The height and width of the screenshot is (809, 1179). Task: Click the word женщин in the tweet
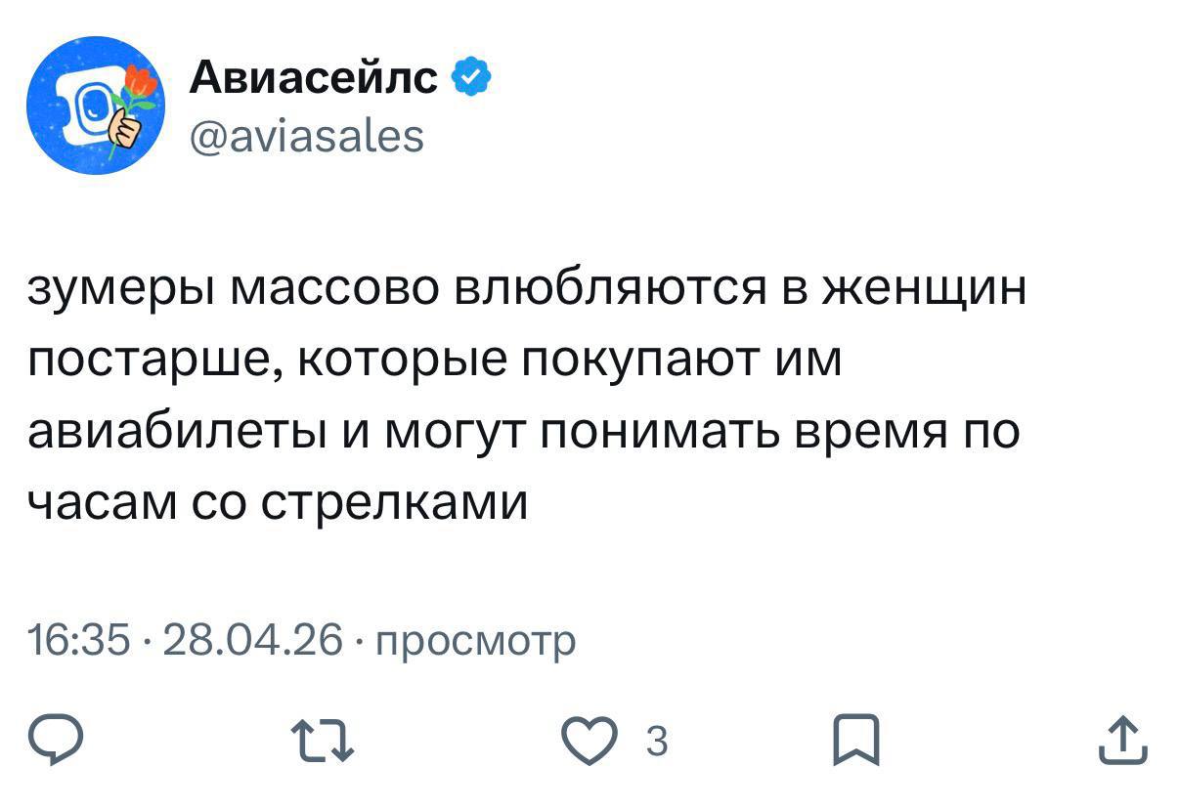923,291
